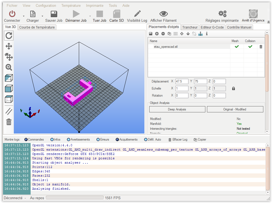
Task: Click the Tuer Job stop icon
Action: click(100, 14)
